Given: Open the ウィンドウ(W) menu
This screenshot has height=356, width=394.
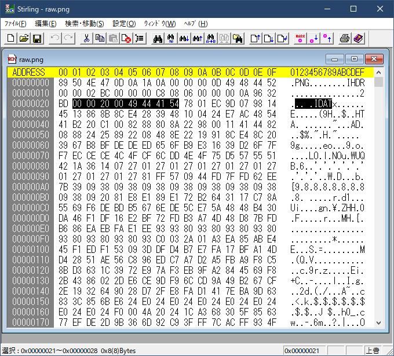Looking at the screenshot, I should tap(159, 24).
